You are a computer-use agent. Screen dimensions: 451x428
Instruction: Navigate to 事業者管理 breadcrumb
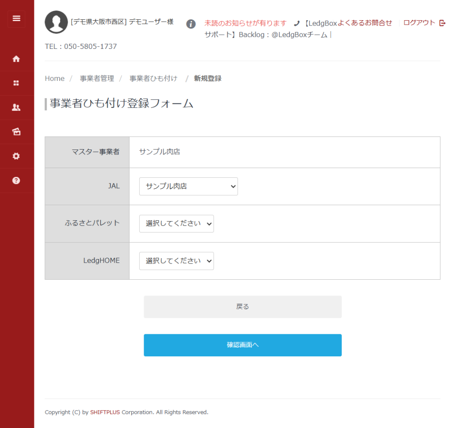pyautogui.click(x=97, y=78)
